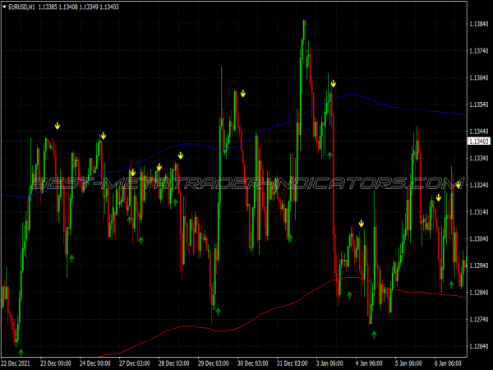Select the 22 Dec 2021 date label
The width and height of the screenshot is (493, 370).
tap(18, 363)
